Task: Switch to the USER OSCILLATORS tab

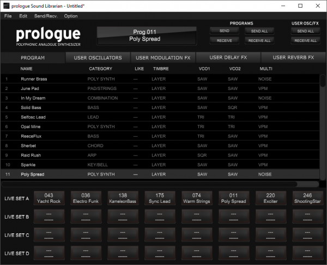Action: point(98,58)
